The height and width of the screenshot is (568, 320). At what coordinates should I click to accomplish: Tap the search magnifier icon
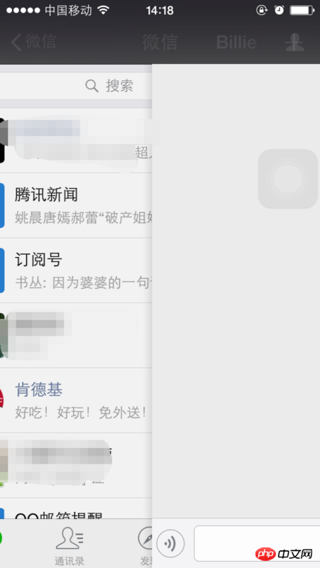click(x=92, y=86)
